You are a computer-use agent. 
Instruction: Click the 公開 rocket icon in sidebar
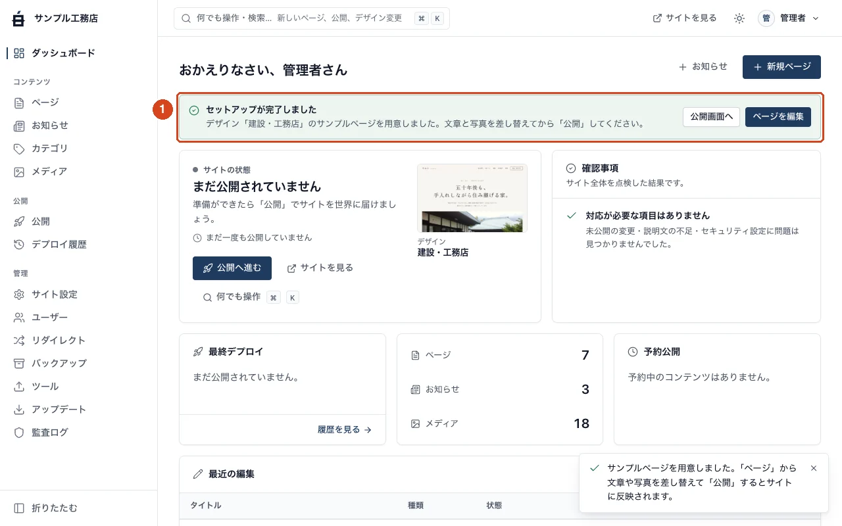point(19,222)
